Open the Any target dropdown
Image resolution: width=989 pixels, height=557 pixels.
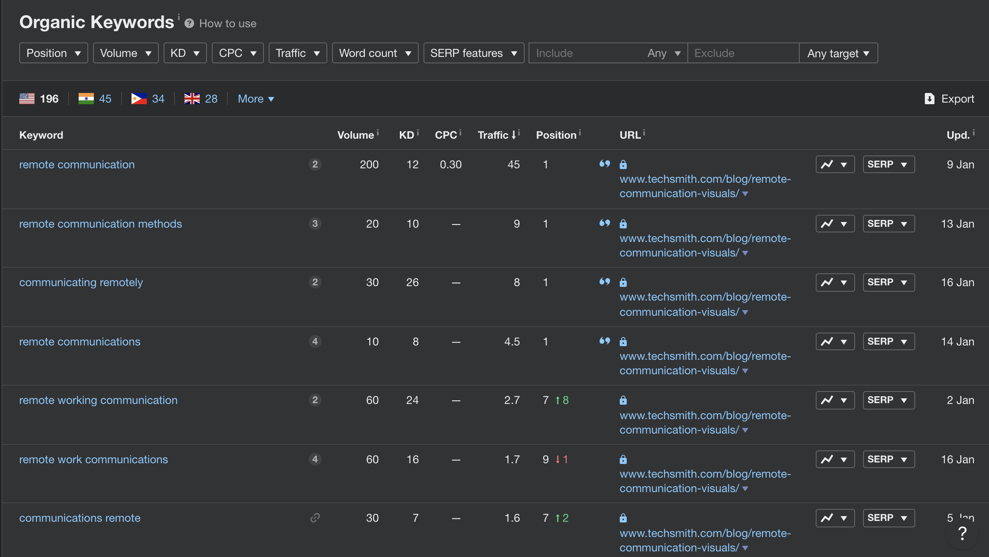(838, 53)
